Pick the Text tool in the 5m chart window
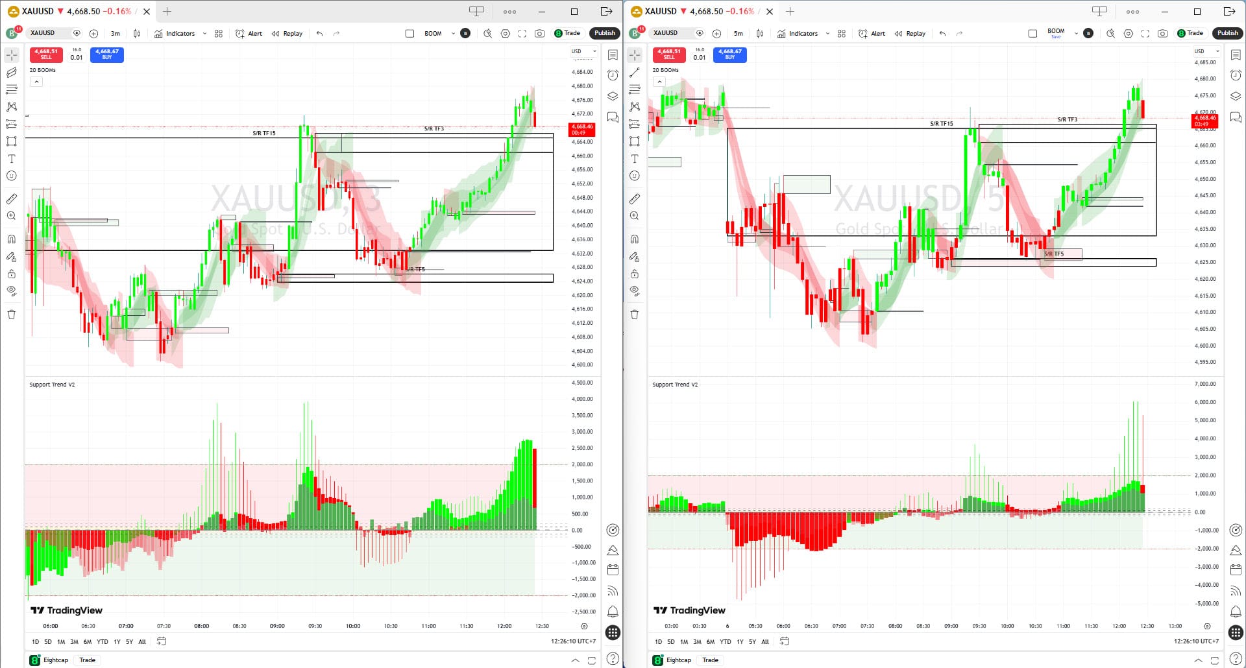The height and width of the screenshot is (668, 1246). [634, 158]
